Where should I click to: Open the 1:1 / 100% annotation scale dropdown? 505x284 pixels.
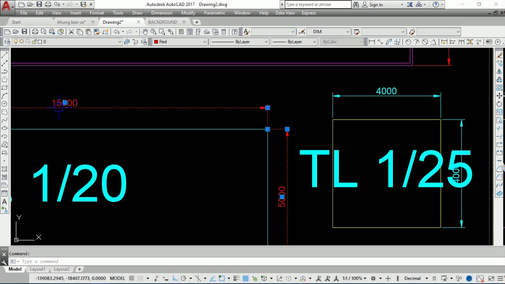pos(355,278)
